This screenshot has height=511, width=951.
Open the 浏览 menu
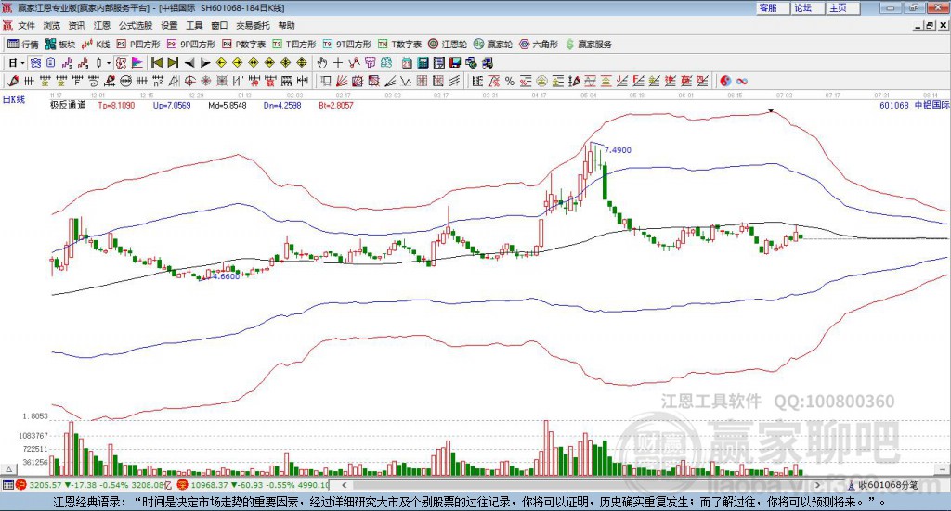(52, 25)
